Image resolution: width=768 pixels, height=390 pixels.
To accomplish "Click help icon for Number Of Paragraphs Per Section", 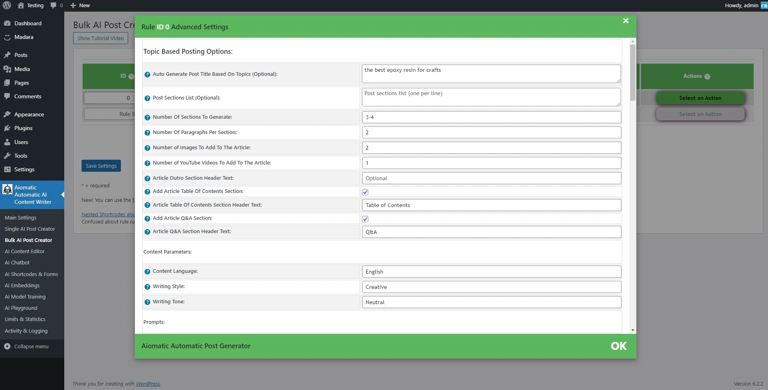I will 147,133.
